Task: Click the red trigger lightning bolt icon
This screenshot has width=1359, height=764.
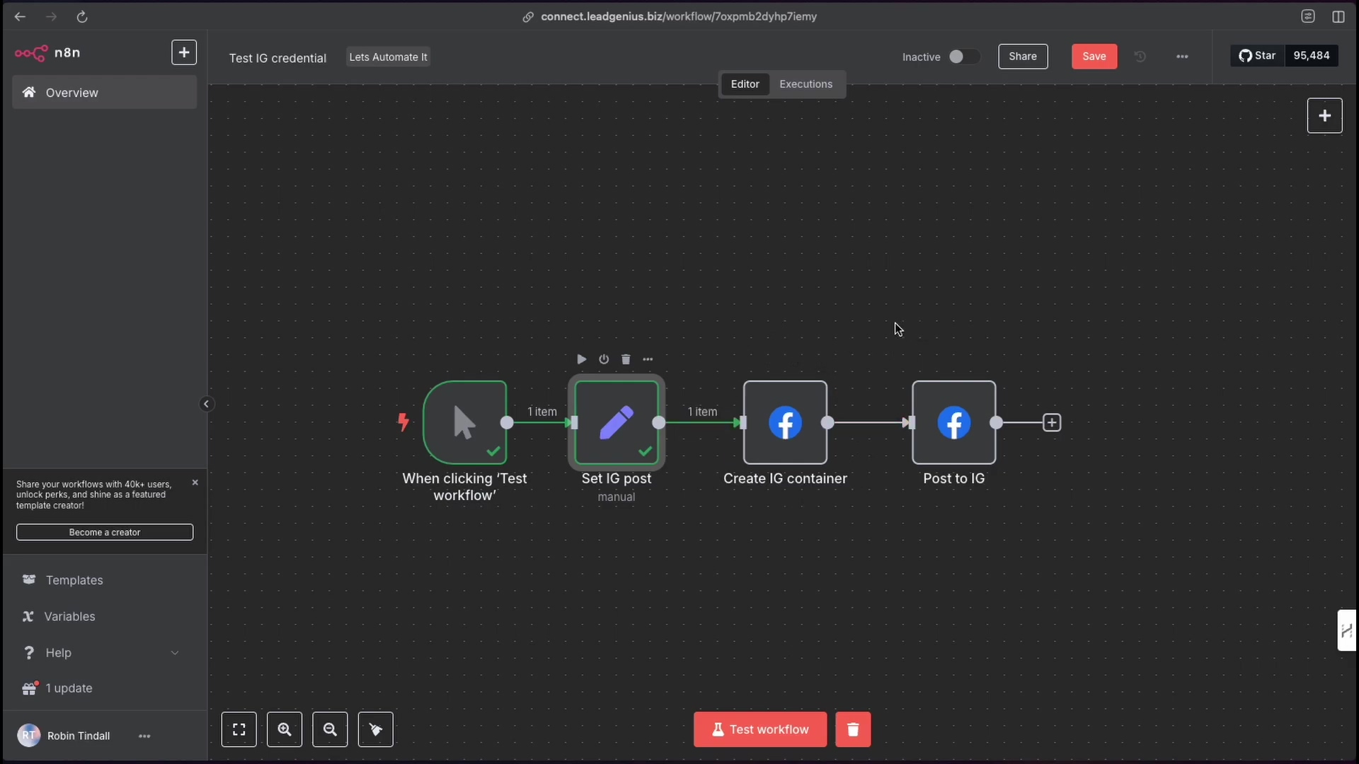Action: [x=403, y=422]
